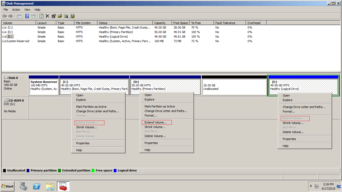The image size is (342, 192).
Task: Click the blue Help question mark icon
Action: 27,16
